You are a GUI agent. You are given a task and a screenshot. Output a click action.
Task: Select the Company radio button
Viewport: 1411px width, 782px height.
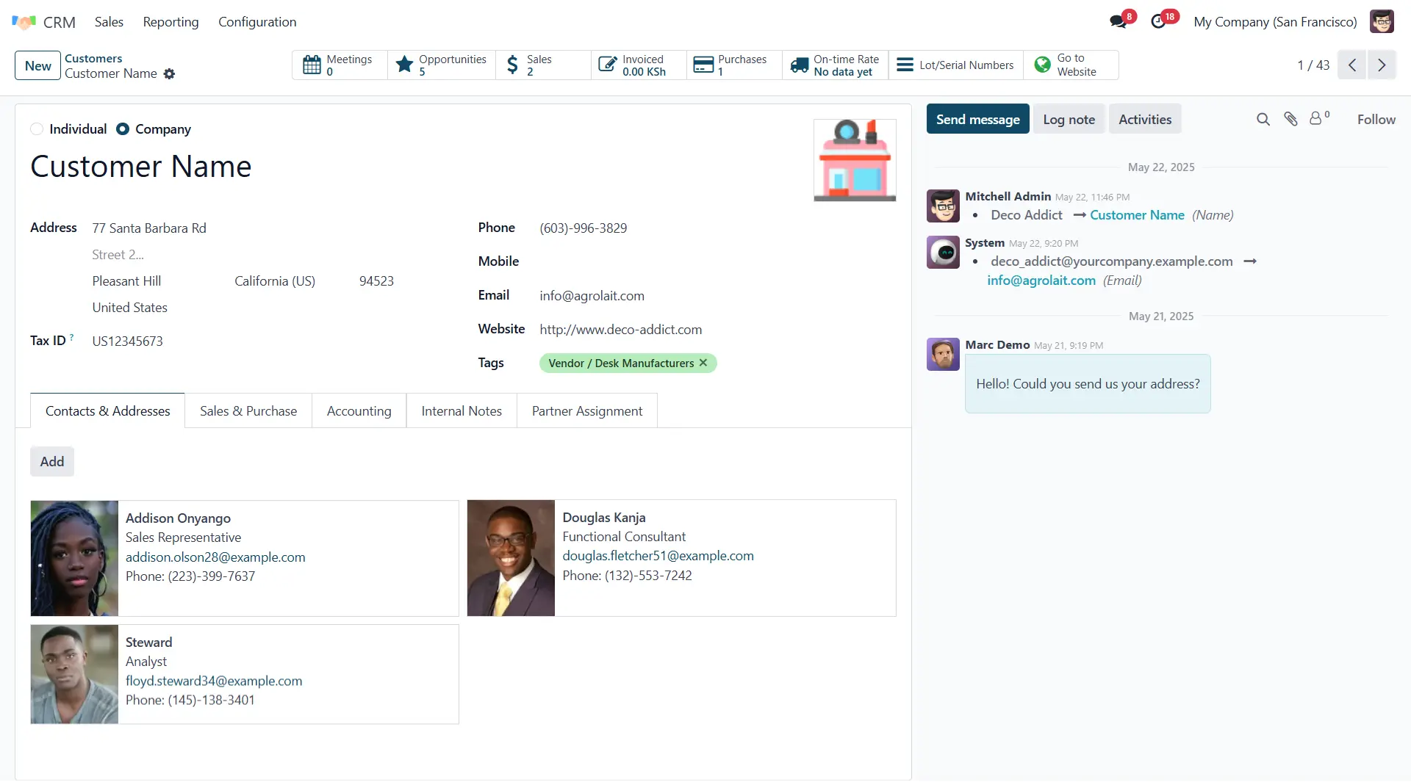pyautogui.click(x=123, y=129)
